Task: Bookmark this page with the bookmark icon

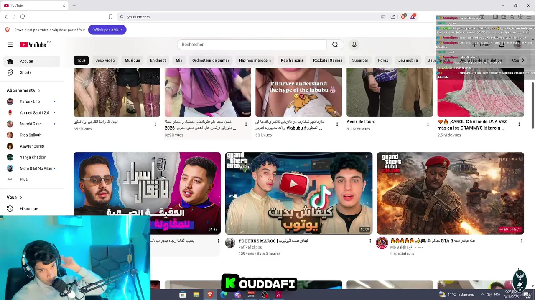Action: point(110,17)
